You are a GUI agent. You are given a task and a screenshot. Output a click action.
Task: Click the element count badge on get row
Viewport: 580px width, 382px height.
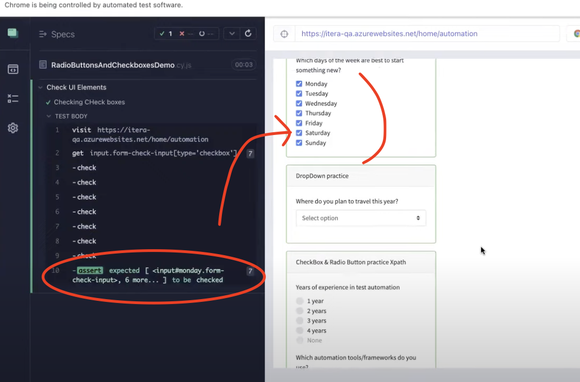(250, 154)
